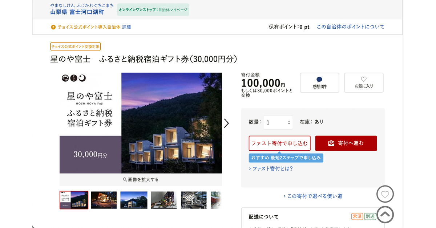Click the Hoshinoya logo icons on banner
436x228 pixels.
coord(74,78)
